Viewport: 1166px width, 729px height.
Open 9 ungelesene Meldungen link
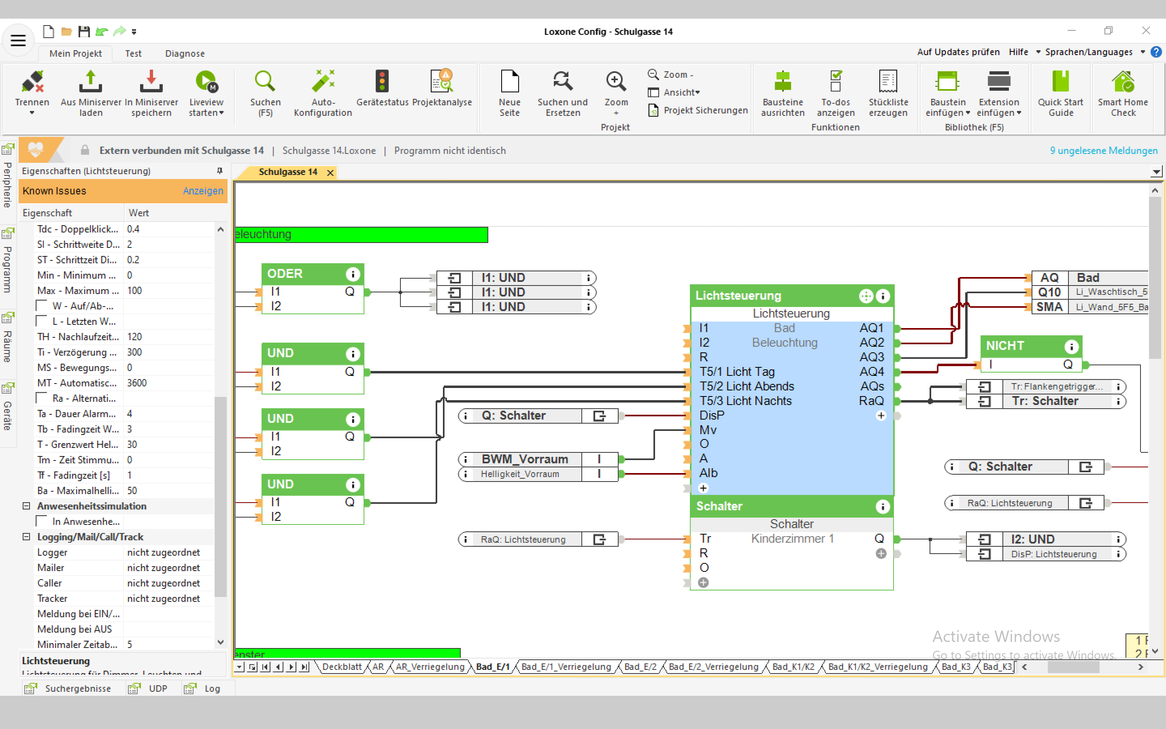(x=1103, y=150)
